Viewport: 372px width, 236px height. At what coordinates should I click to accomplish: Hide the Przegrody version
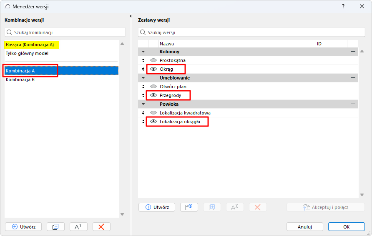[x=153, y=95]
